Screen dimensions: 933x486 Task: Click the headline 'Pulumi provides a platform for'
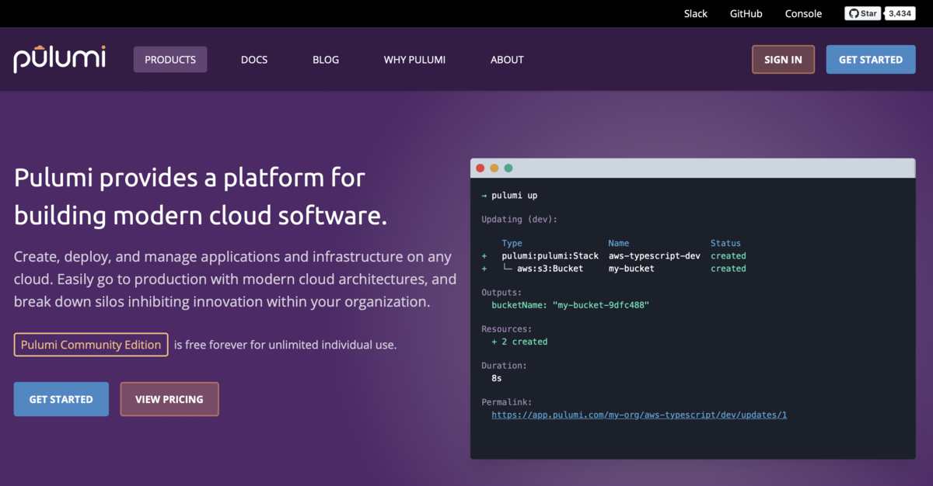pyautogui.click(x=190, y=178)
